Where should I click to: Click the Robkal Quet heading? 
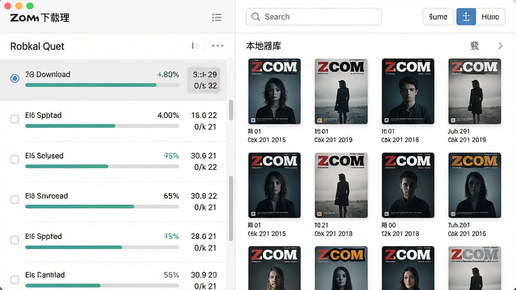pyautogui.click(x=37, y=46)
